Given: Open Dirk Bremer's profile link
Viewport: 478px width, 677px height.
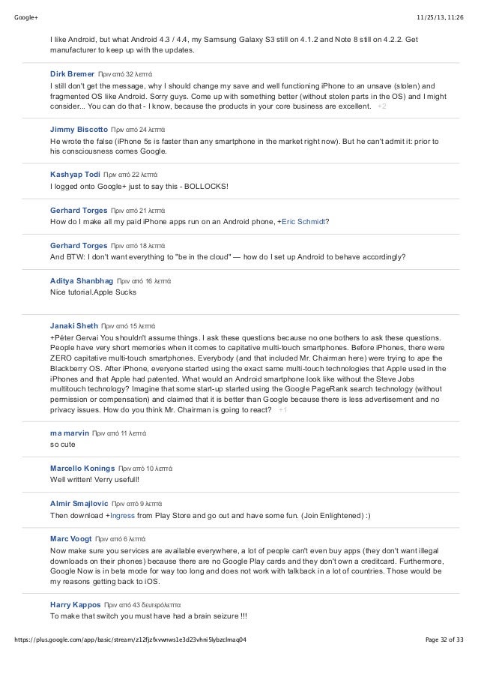Looking at the screenshot, I should coord(72,73).
